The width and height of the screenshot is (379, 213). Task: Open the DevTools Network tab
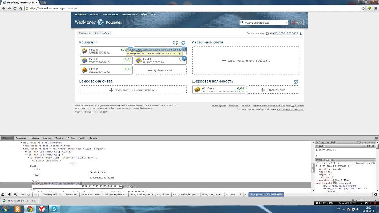[35, 138]
